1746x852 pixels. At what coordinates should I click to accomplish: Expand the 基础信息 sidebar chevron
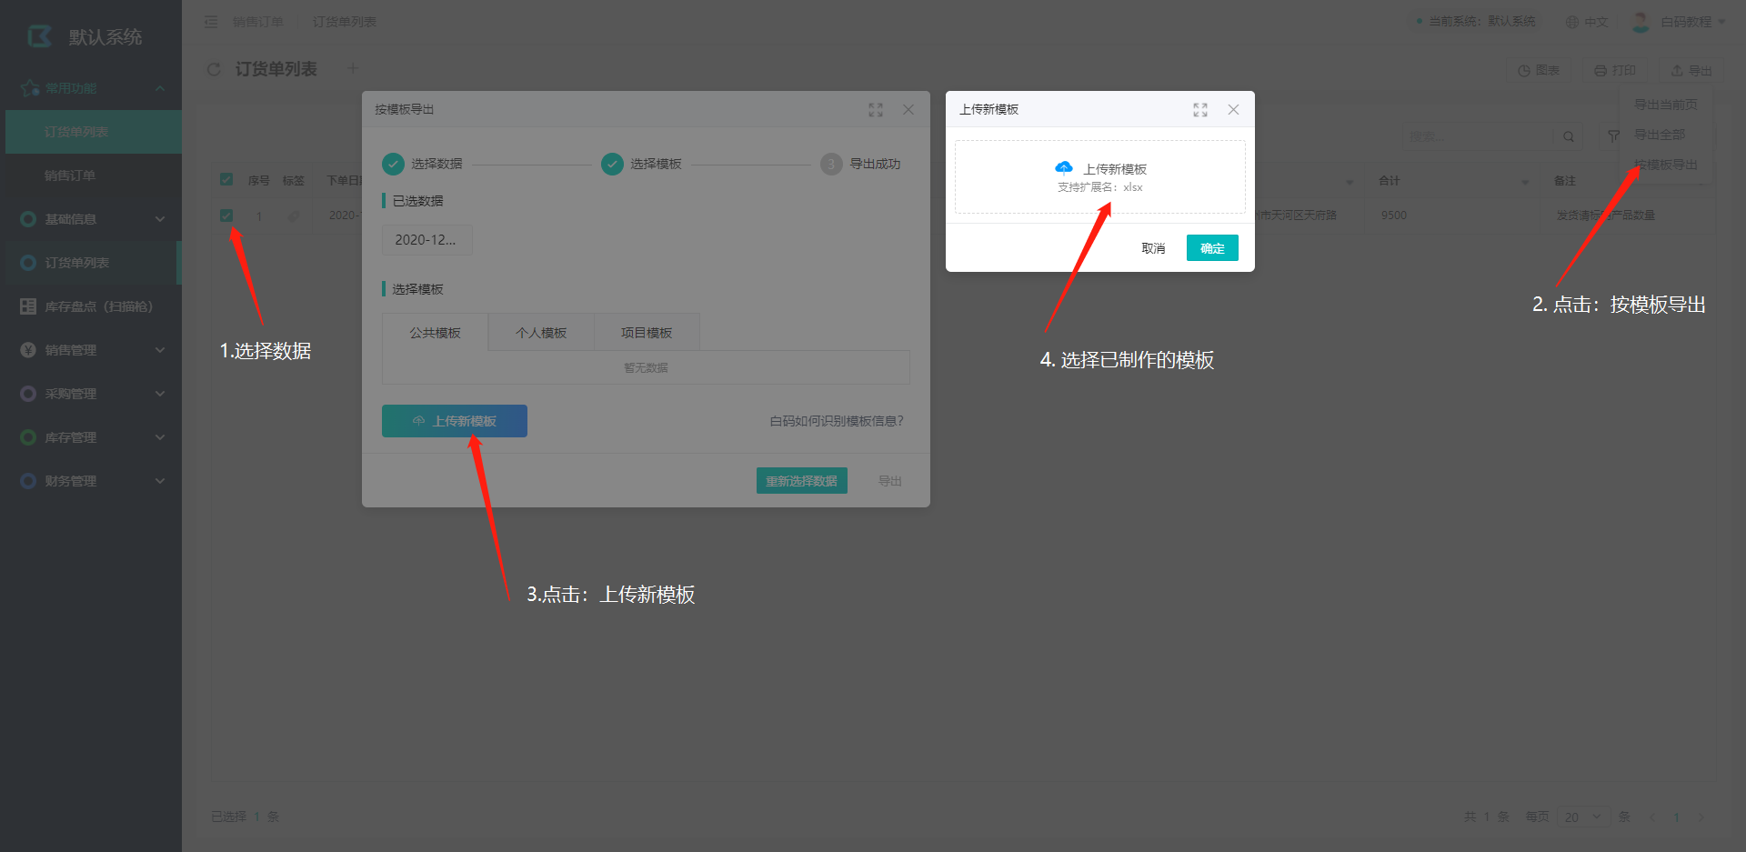point(160,219)
